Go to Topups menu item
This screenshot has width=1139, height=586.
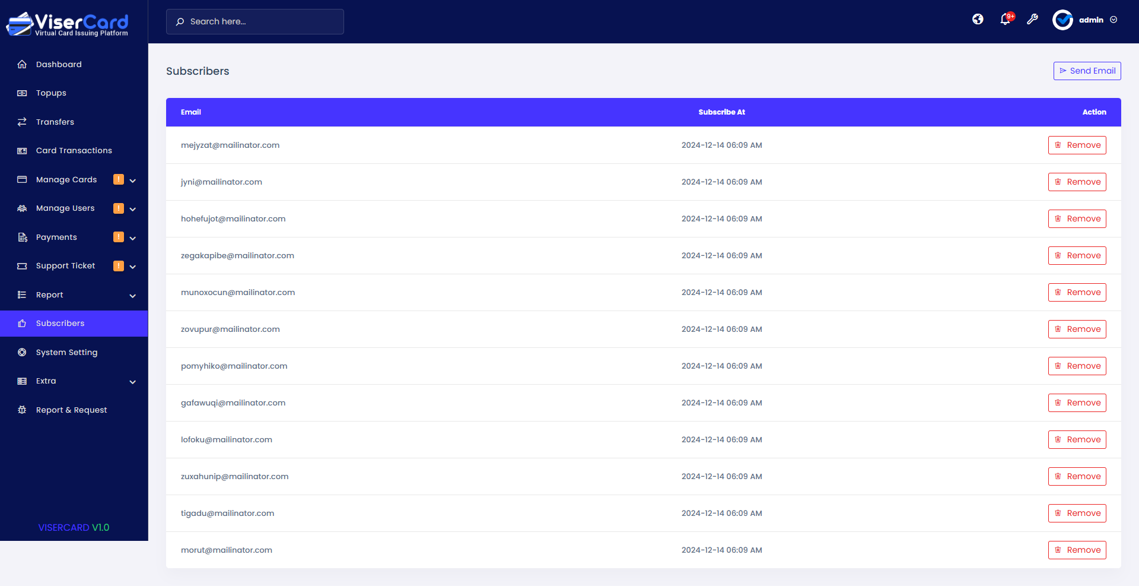(74, 93)
